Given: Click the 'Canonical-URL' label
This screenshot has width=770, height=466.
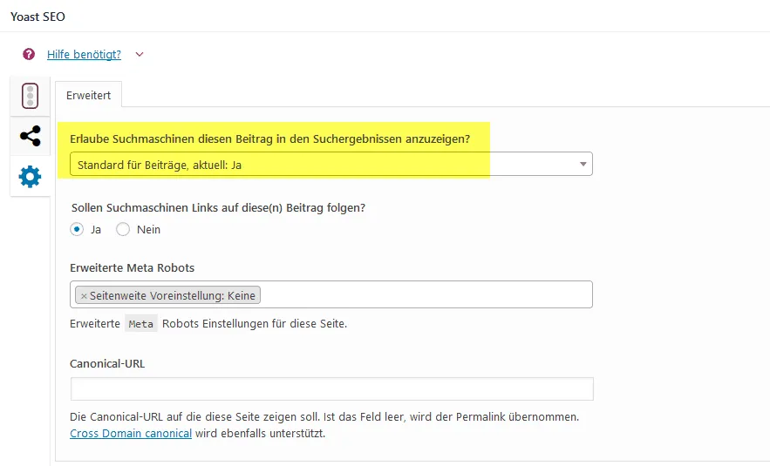Looking at the screenshot, I should pos(107,364).
